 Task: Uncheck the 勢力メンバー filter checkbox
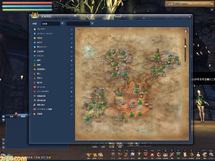72,47
